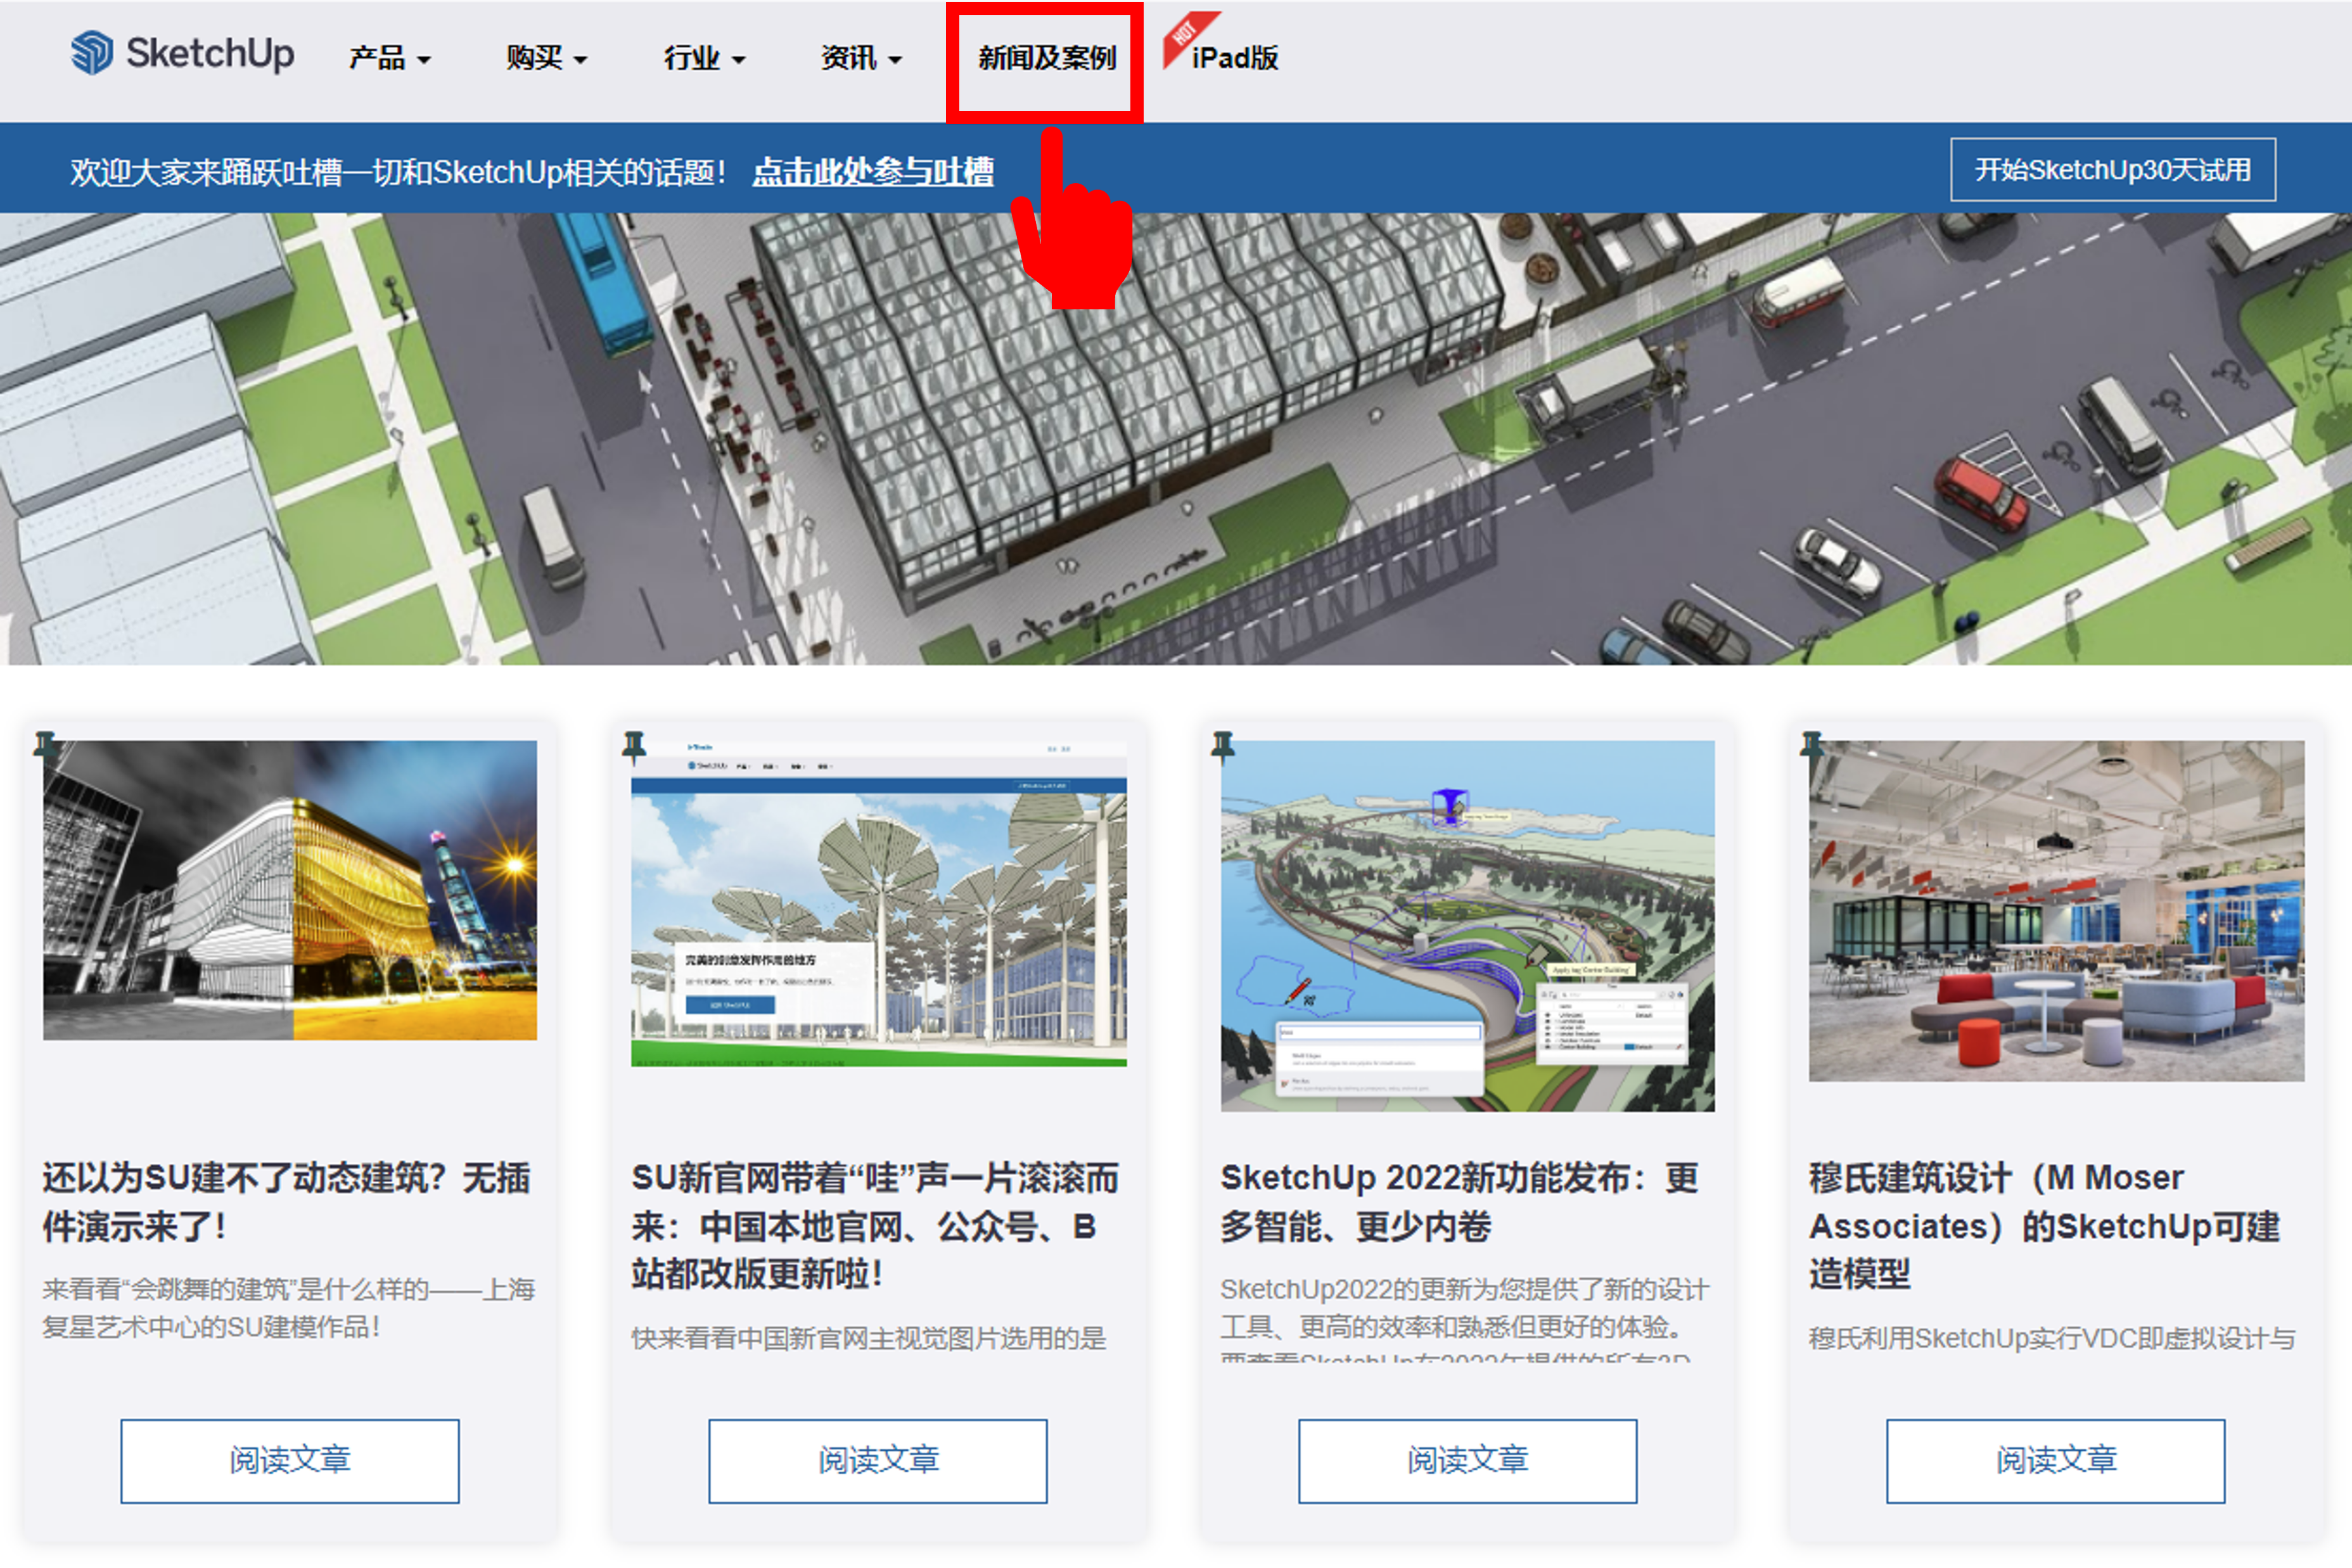Open the iPad版 menu item
The width and height of the screenshot is (2352, 1568).
coord(1235,58)
